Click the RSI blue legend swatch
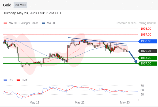This screenshot has width=158, height=107. click(x=5, y=80)
